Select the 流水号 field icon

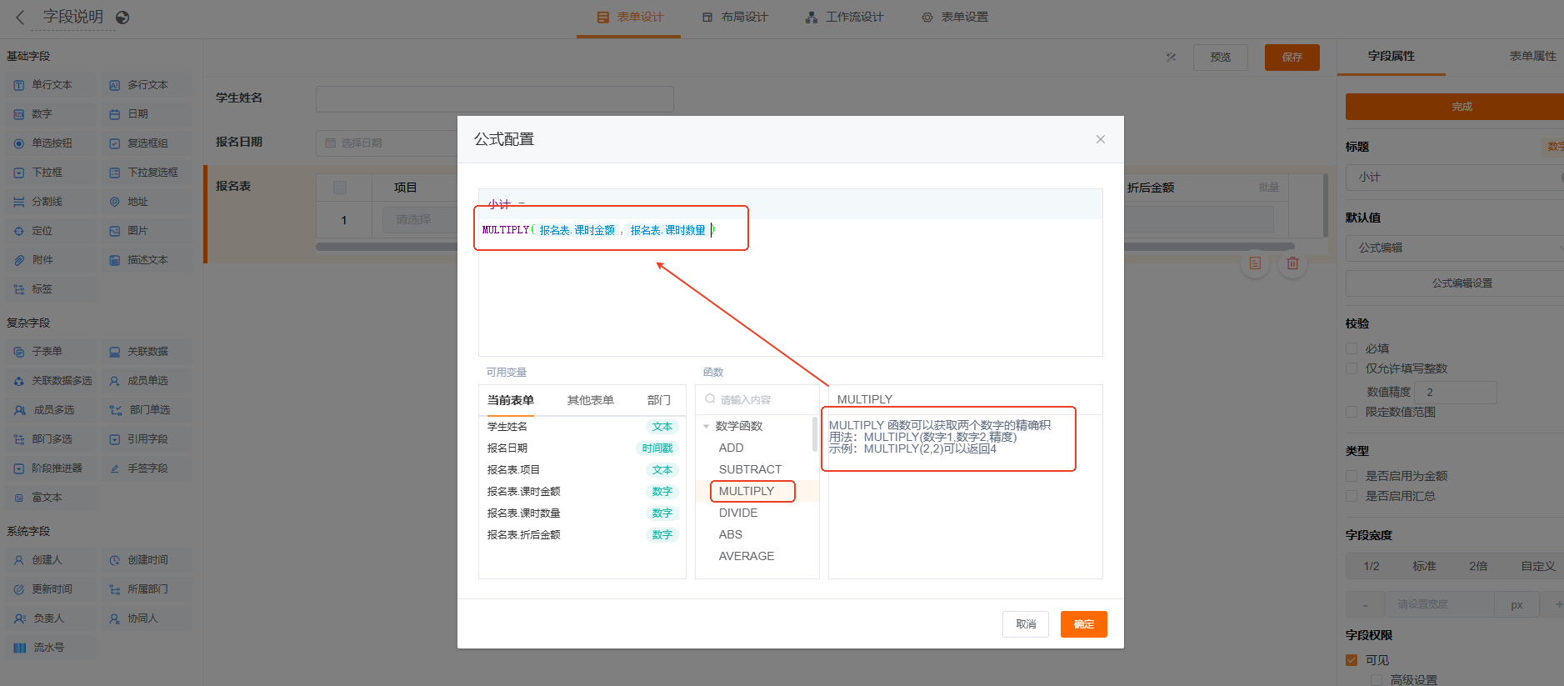[20, 648]
